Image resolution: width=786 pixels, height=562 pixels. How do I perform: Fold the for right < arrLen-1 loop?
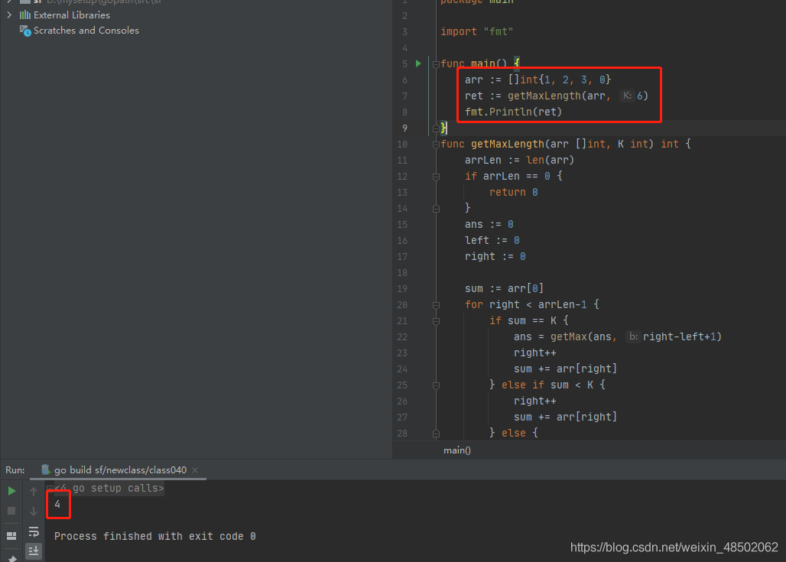pyautogui.click(x=436, y=305)
